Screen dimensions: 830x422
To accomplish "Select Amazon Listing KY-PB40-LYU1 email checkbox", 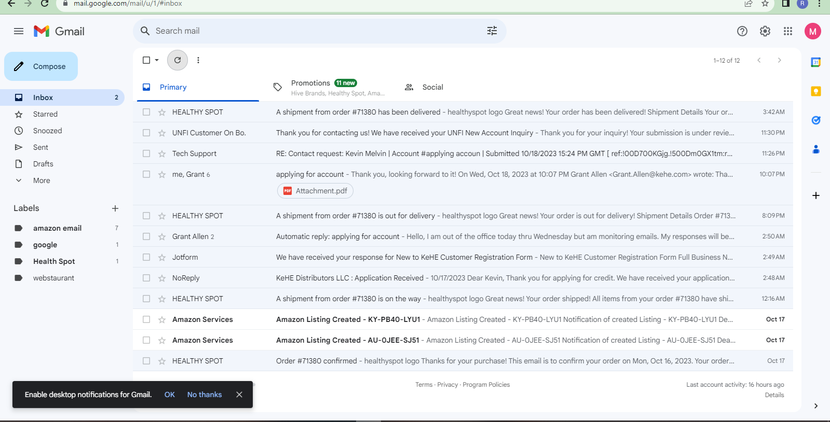I will pos(146,319).
